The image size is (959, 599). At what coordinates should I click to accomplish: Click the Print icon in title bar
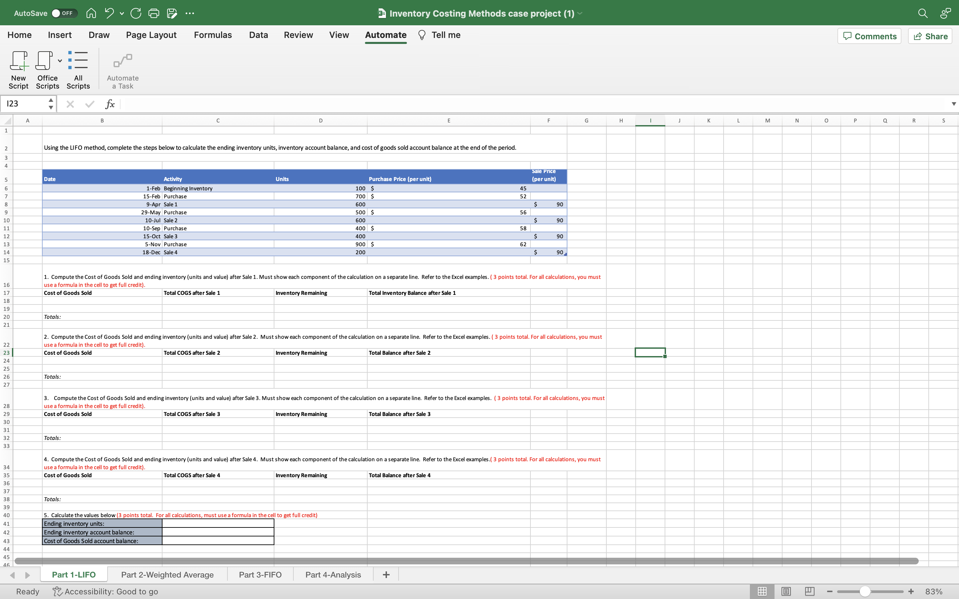154,13
